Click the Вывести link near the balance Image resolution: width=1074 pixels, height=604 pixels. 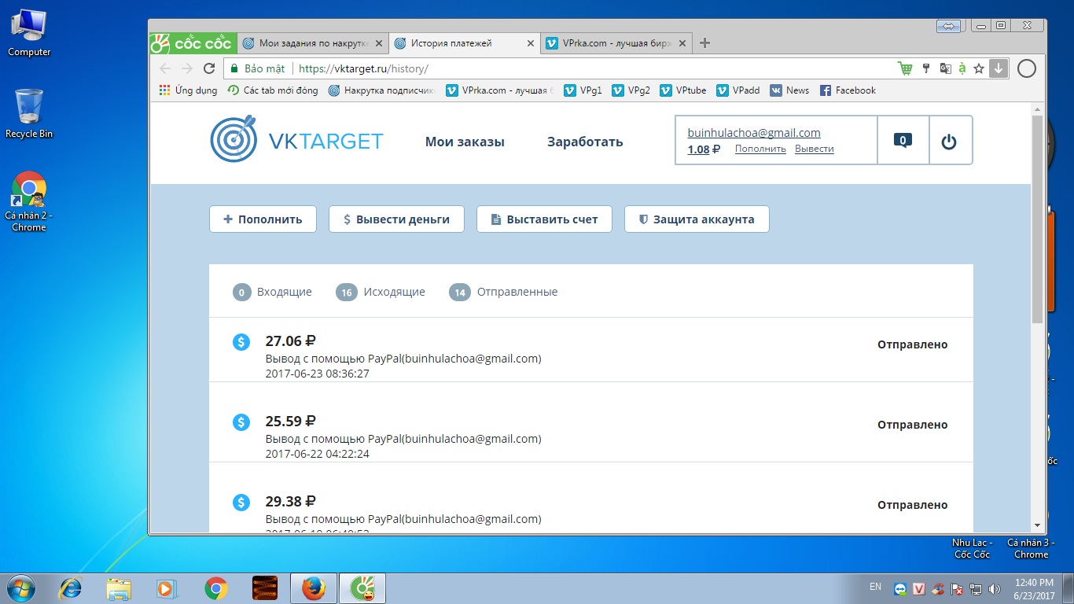click(x=815, y=149)
